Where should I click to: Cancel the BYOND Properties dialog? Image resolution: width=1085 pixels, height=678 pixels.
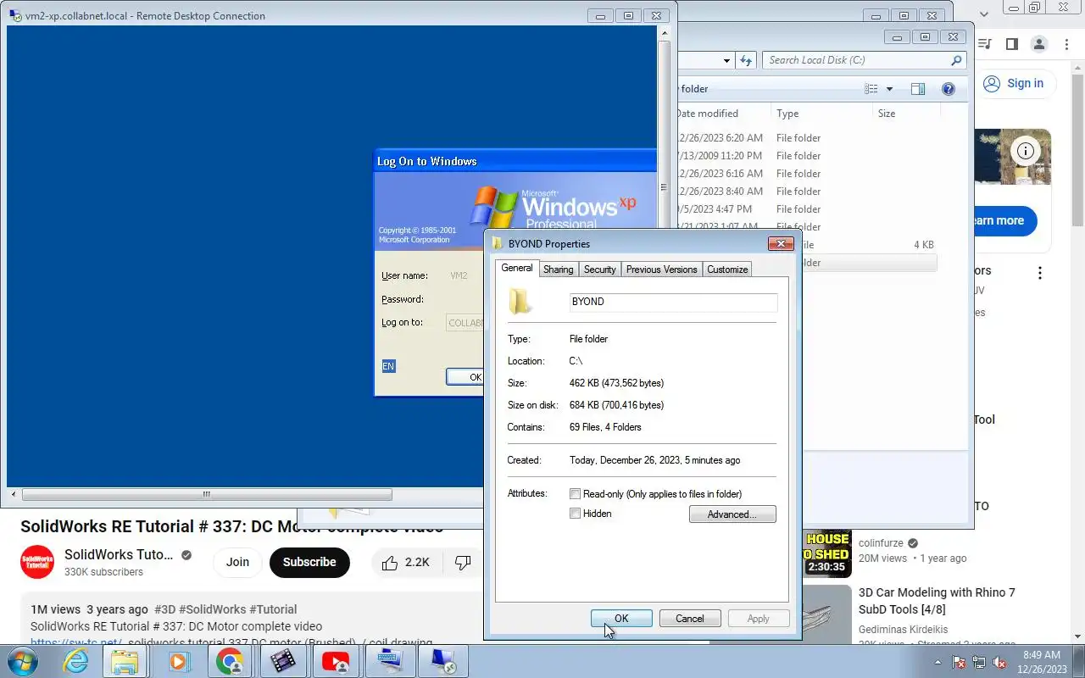(x=690, y=619)
